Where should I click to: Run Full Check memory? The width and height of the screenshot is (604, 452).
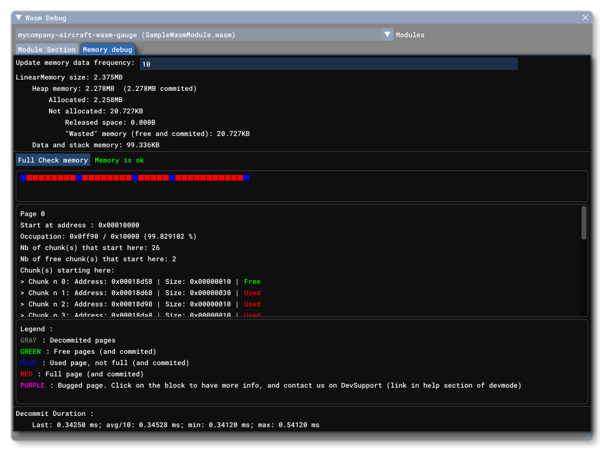[x=52, y=160]
